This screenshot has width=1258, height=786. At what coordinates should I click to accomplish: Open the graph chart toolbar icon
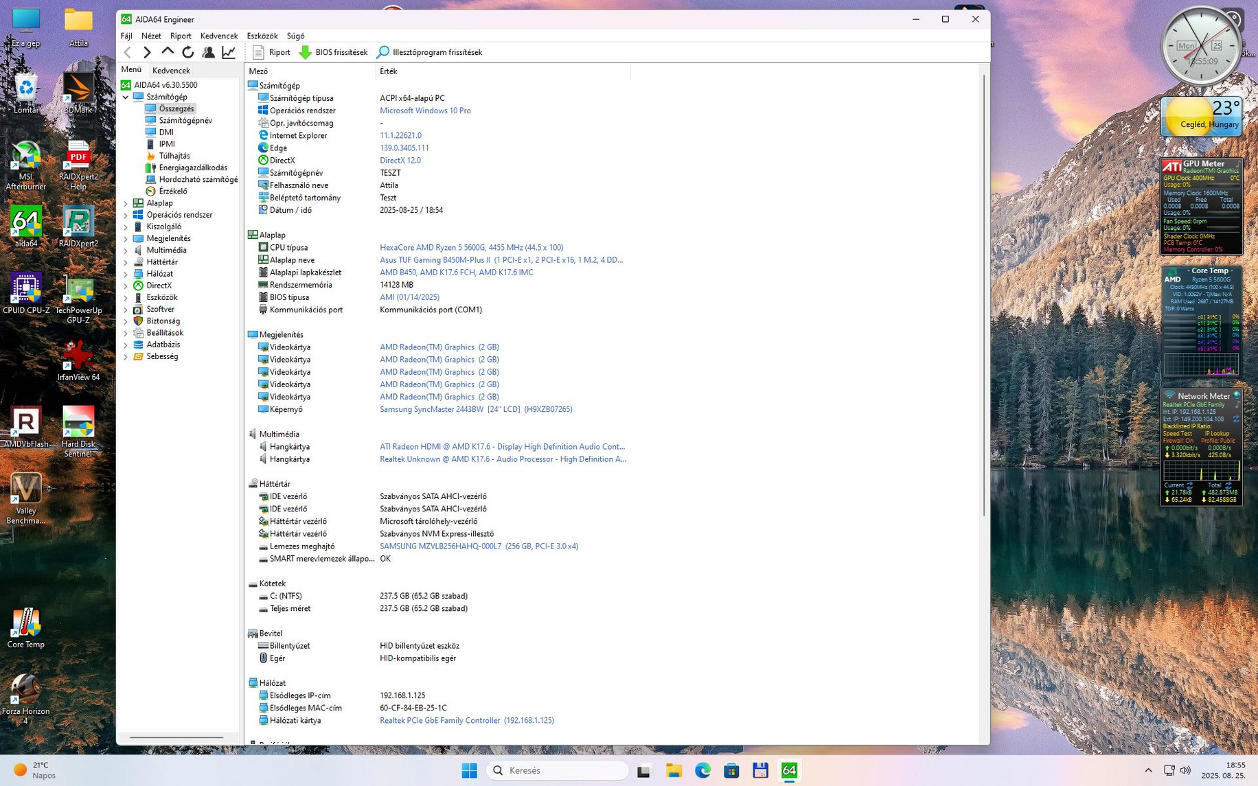pos(229,52)
